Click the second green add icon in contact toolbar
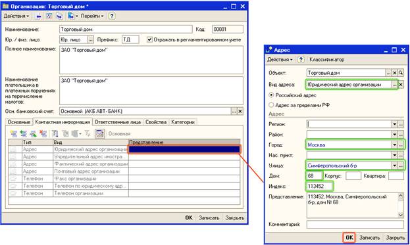This screenshot has width=410, height=245. click(x=24, y=134)
